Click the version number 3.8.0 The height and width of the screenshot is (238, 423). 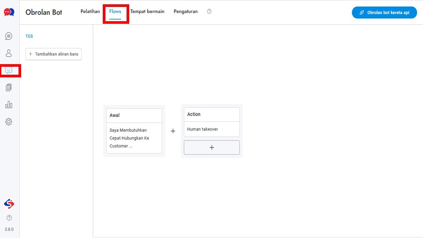click(x=9, y=229)
